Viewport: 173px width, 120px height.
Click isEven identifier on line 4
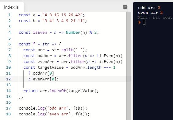[x=40, y=33]
